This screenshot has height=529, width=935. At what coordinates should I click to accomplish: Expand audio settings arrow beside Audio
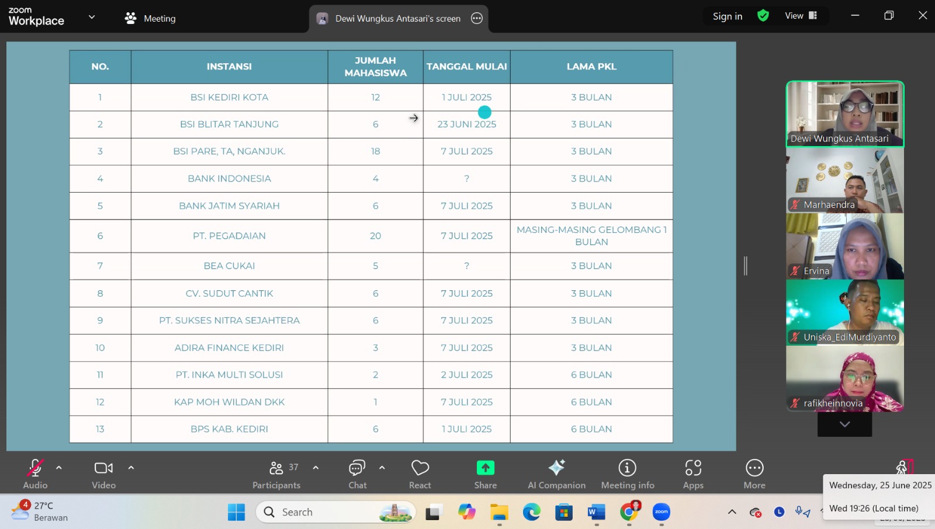click(59, 468)
